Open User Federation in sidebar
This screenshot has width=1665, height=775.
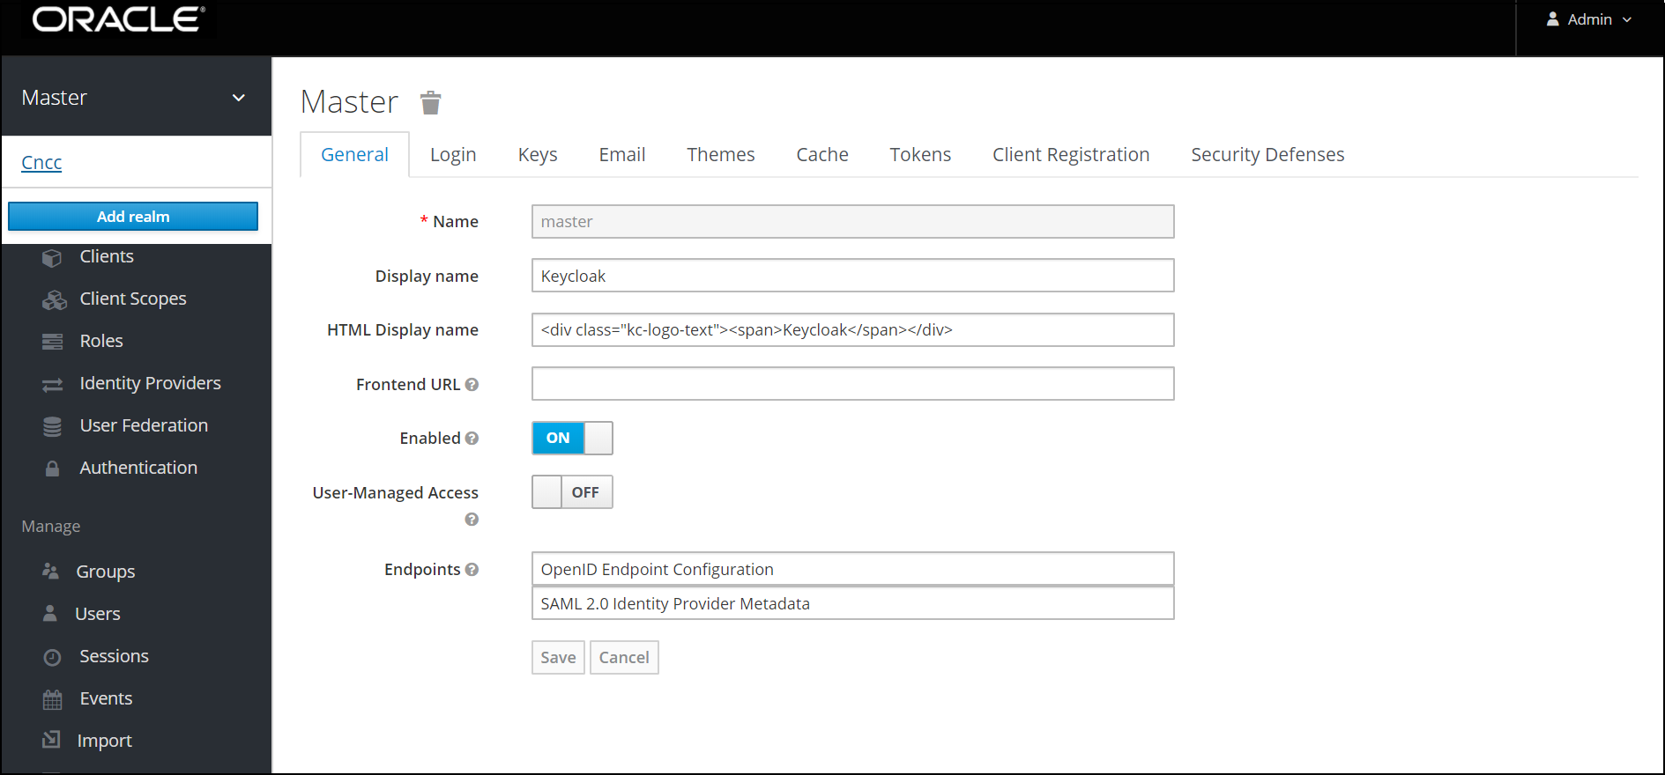144,425
